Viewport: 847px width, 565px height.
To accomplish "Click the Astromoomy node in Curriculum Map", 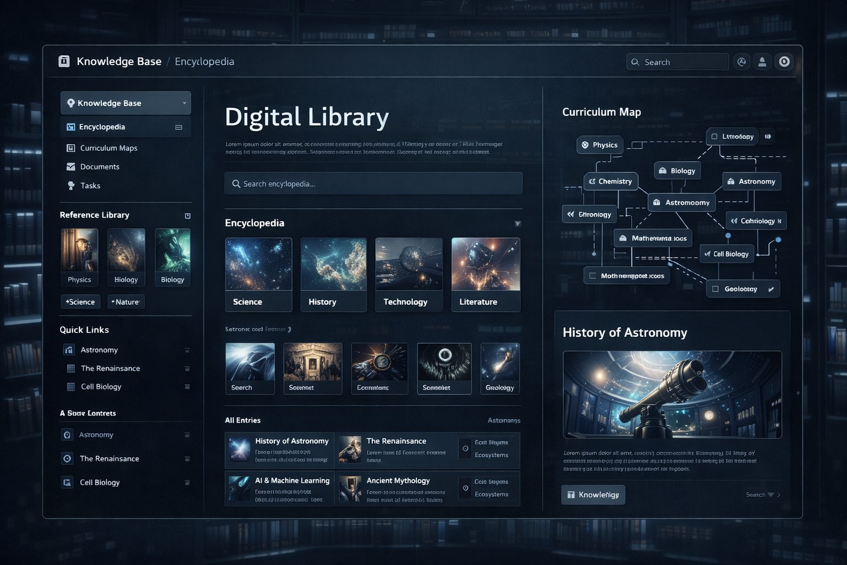I will [x=682, y=202].
